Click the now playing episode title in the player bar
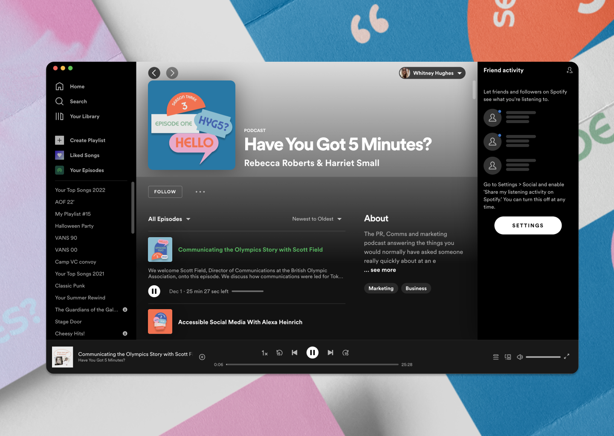The image size is (614, 436). pos(135,354)
